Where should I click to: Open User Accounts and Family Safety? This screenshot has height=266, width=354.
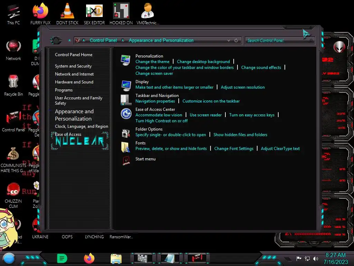78,100
